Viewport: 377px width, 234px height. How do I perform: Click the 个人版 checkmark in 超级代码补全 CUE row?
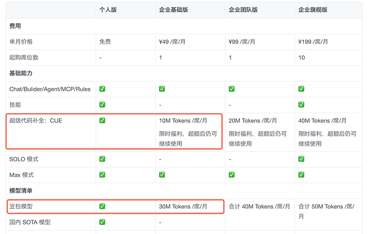[x=102, y=120]
